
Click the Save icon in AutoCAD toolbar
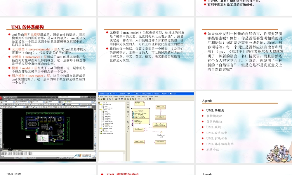(6, 104)
